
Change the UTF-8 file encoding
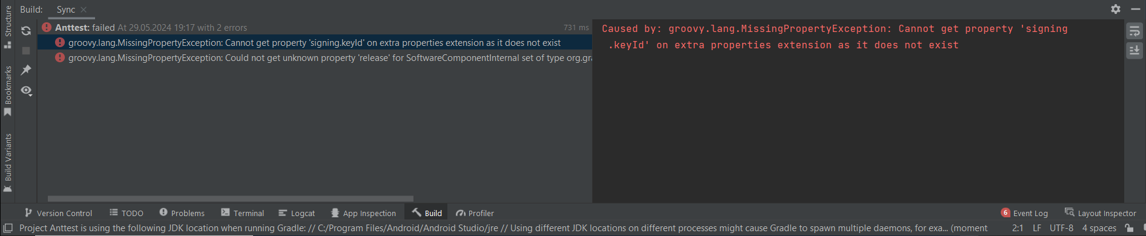1061,228
